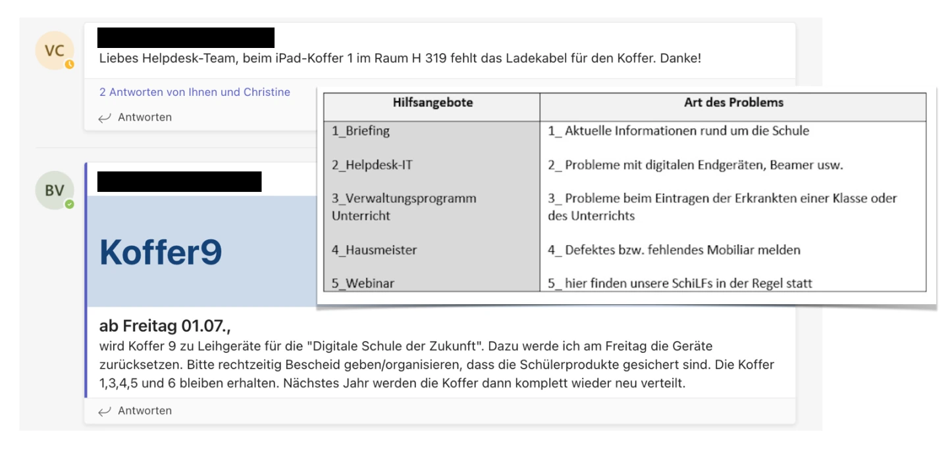948x454 pixels.
Task: Click the 'Liebes Helpdesk-Team' message text
Action: [x=400, y=58]
